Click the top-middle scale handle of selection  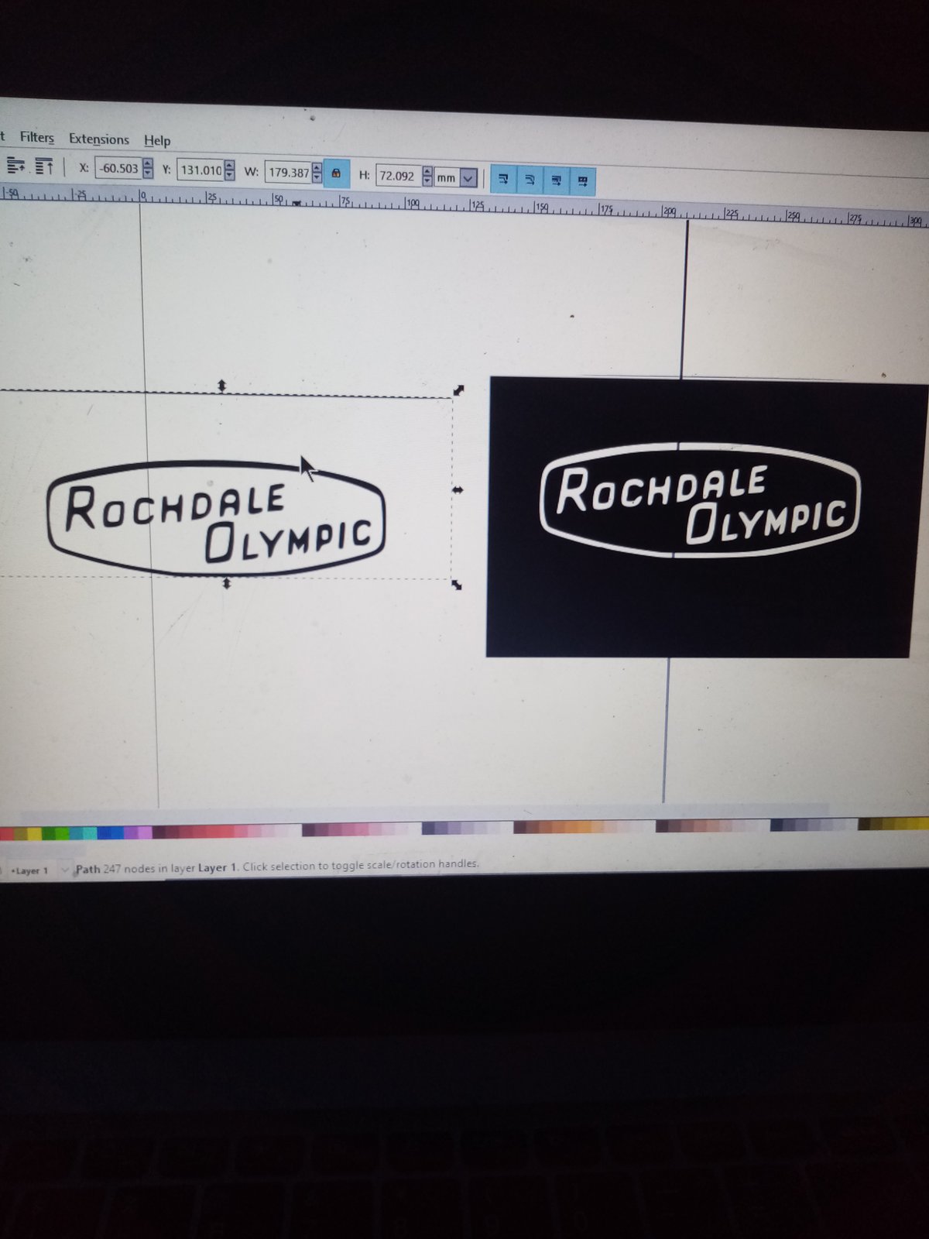(221, 385)
